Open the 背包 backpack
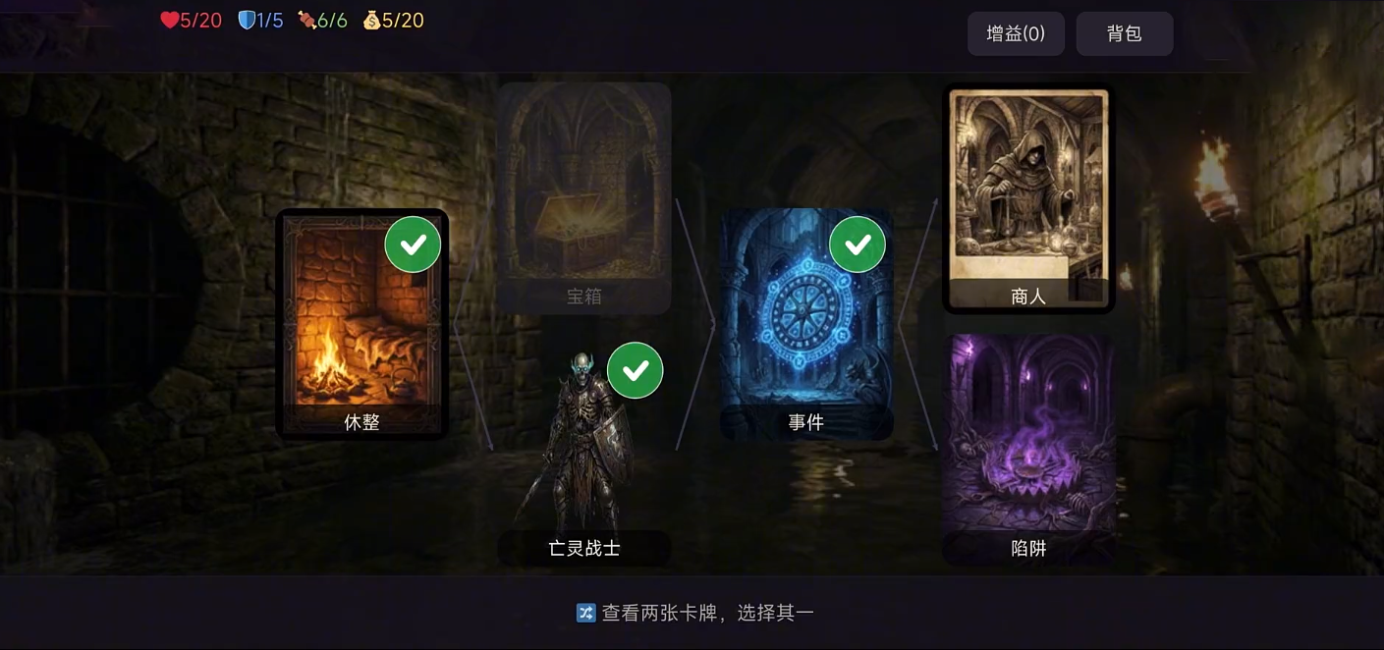The image size is (1384, 650). coord(1125,33)
